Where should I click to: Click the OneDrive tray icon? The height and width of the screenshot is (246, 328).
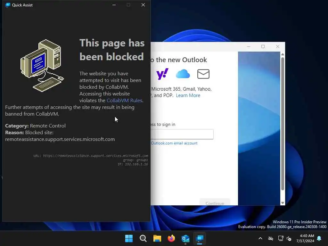point(271,238)
